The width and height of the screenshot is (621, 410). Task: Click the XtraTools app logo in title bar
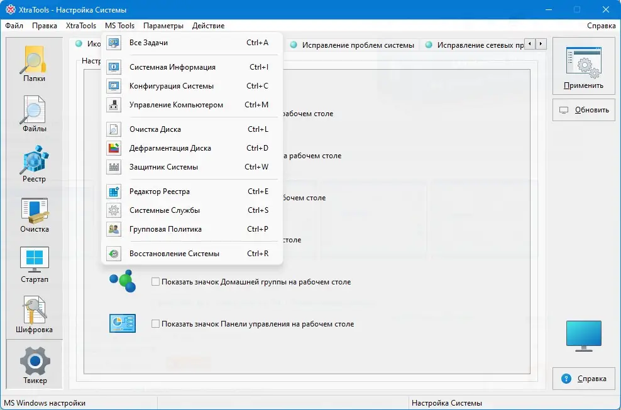point(10,9)
